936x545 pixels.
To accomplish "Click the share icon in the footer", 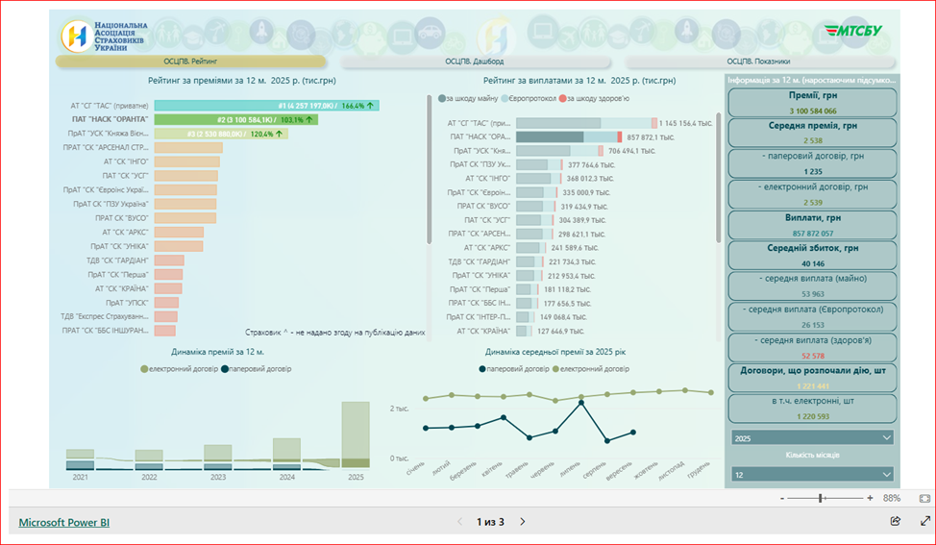I will click(x=895, y=521).
